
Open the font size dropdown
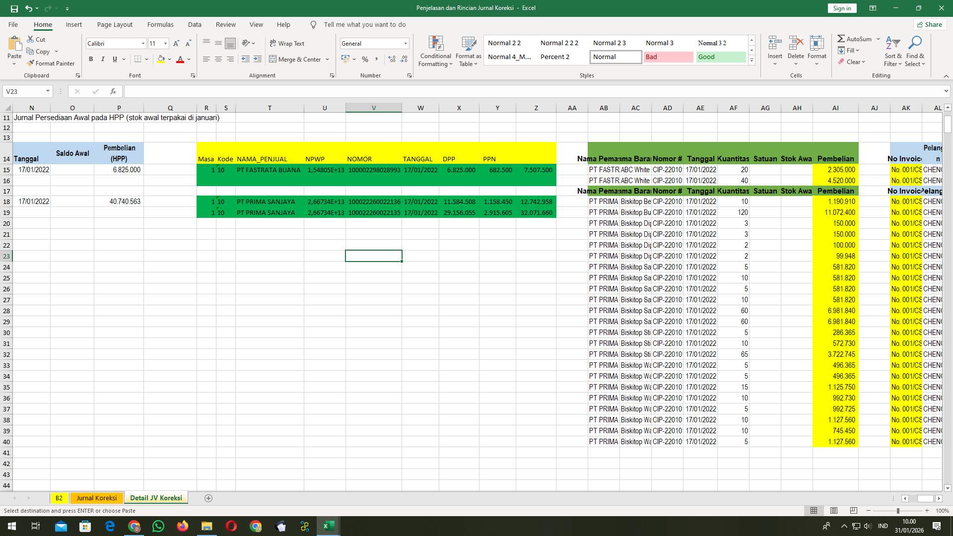[165, 43]
